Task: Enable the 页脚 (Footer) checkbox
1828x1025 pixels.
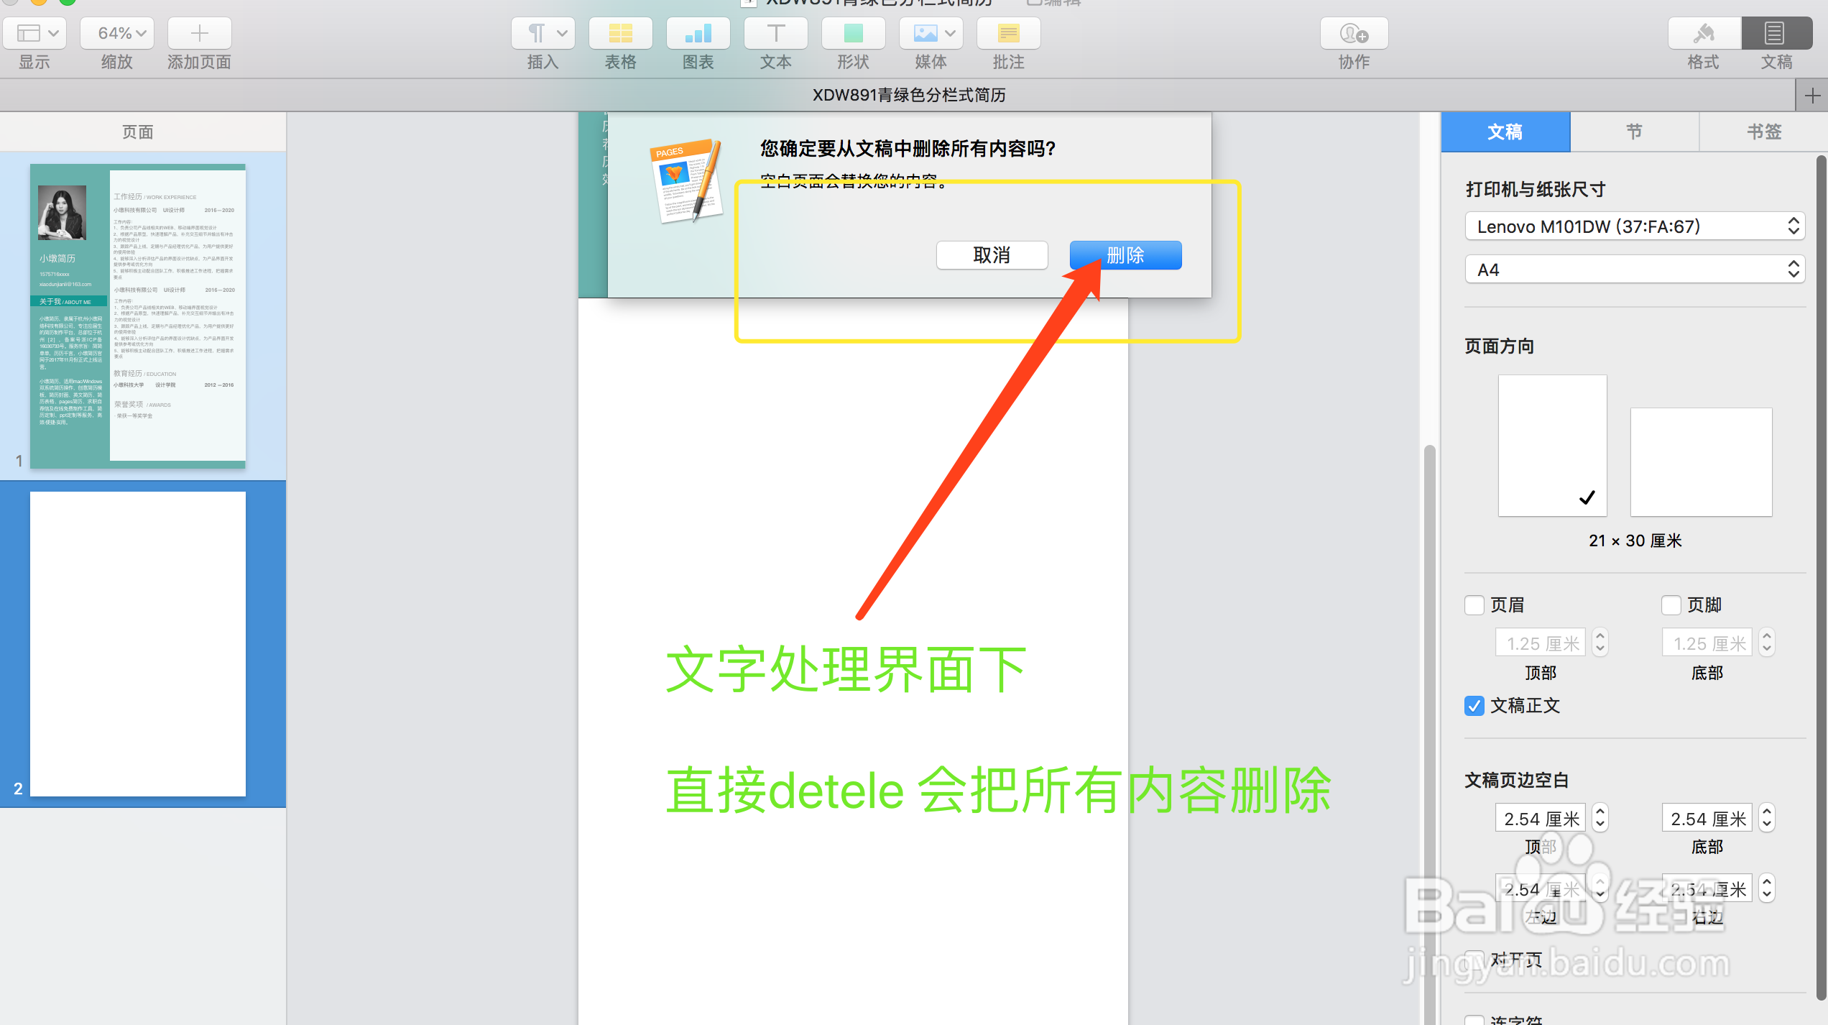Action: pos(1671,605)
